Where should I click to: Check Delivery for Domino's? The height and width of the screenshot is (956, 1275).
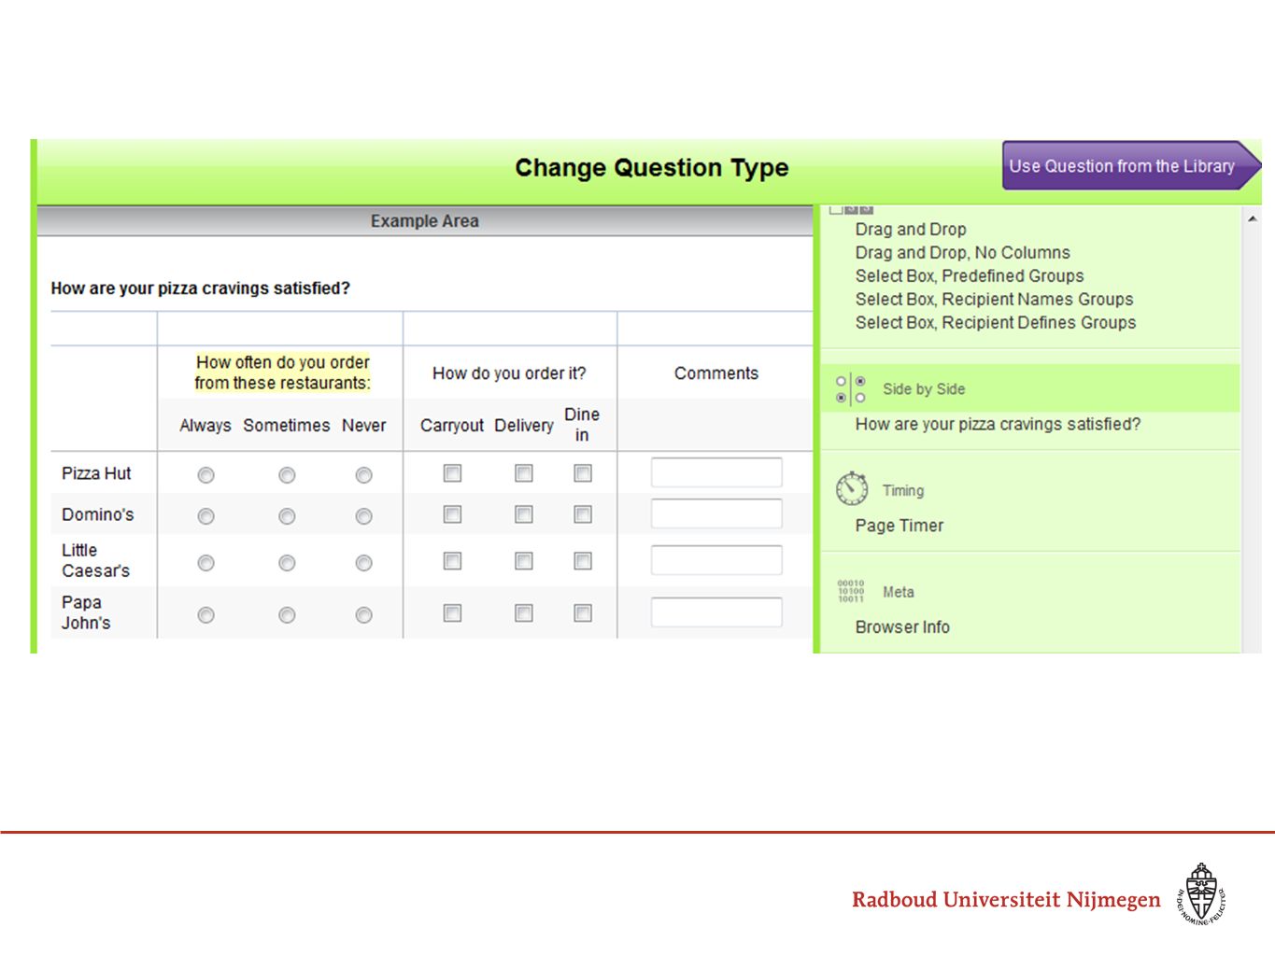524,514
